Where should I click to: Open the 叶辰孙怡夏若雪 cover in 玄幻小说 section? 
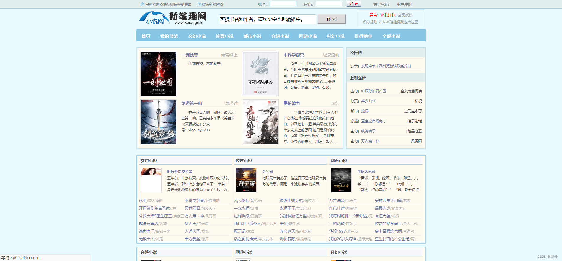tap(151, 180)
